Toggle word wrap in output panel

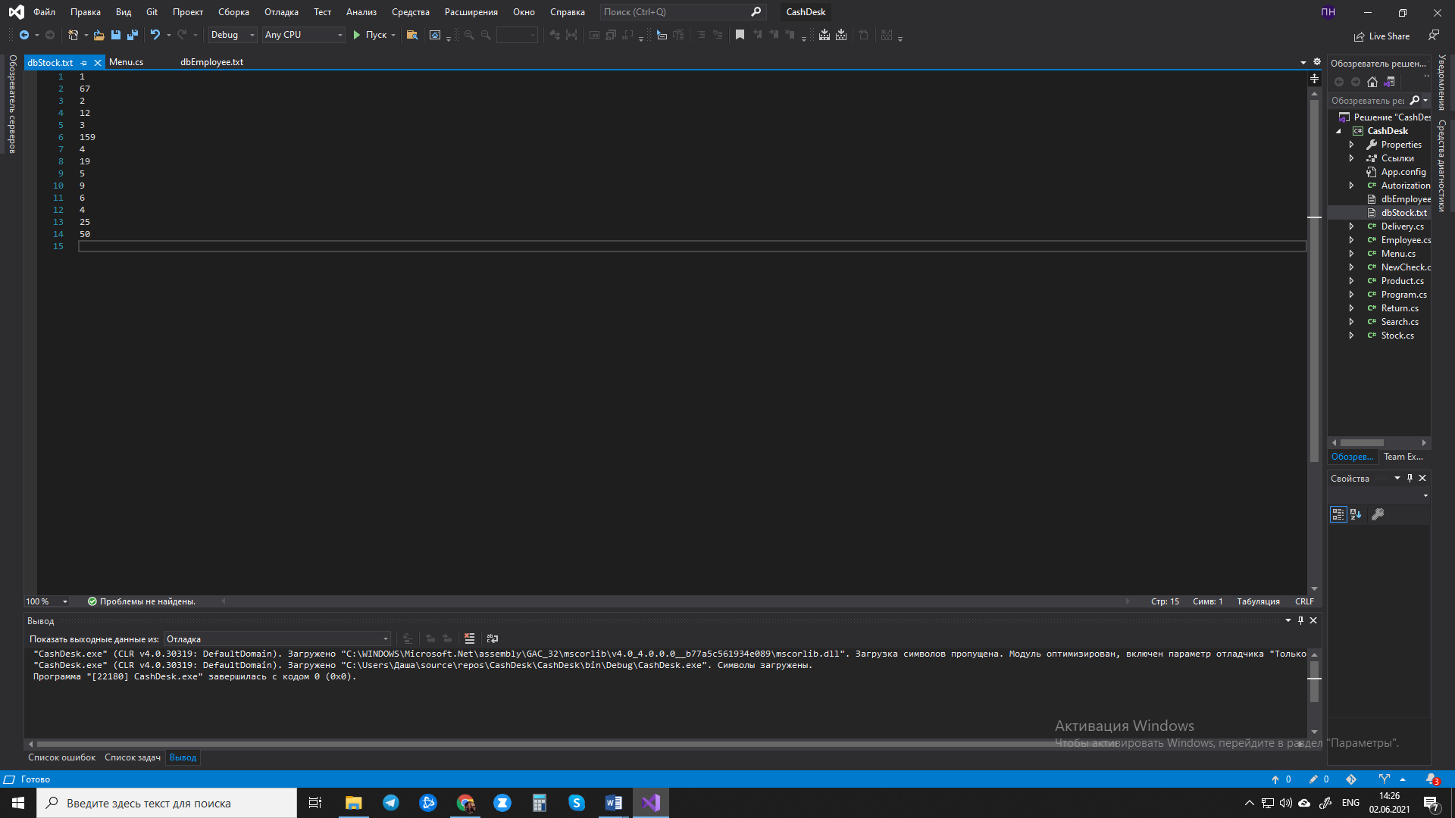click(x=493, y=638)
